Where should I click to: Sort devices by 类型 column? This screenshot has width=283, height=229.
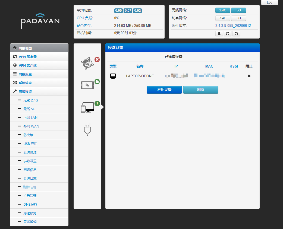[113, 66]
